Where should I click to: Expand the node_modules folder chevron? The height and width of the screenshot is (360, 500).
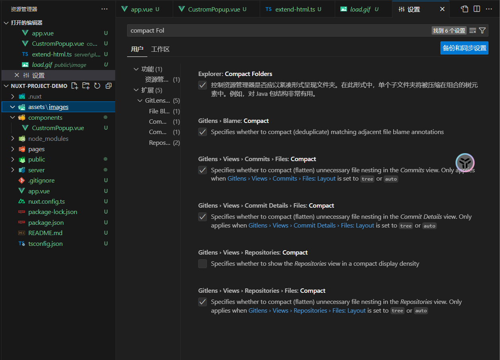13,138
